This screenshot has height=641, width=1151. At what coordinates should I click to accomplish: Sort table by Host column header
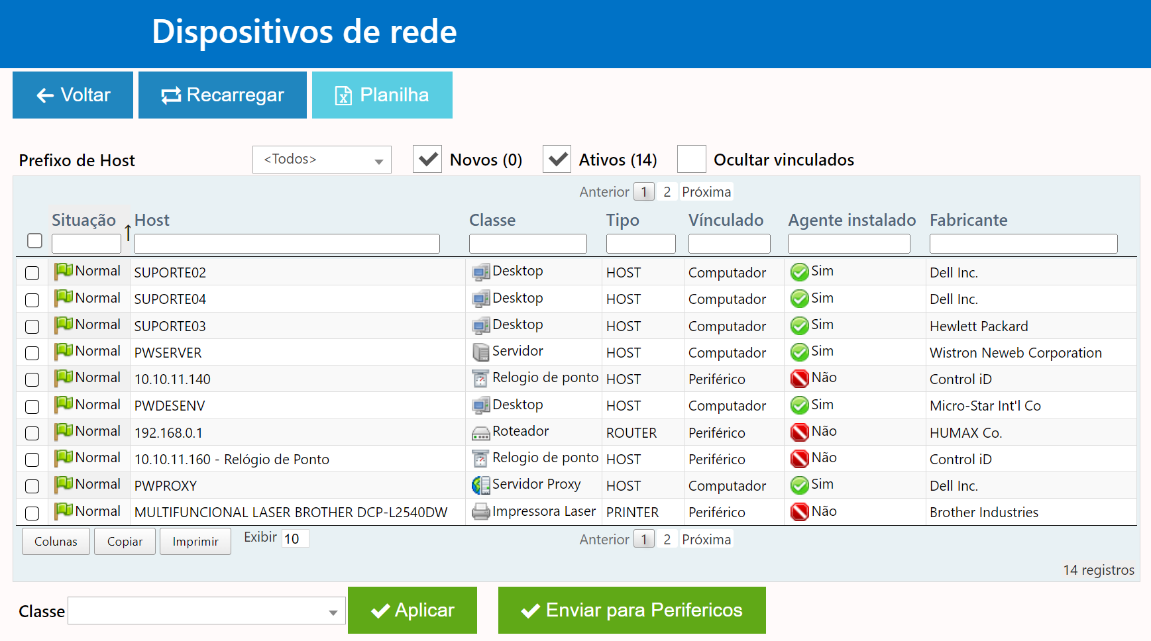coord(152,220)
